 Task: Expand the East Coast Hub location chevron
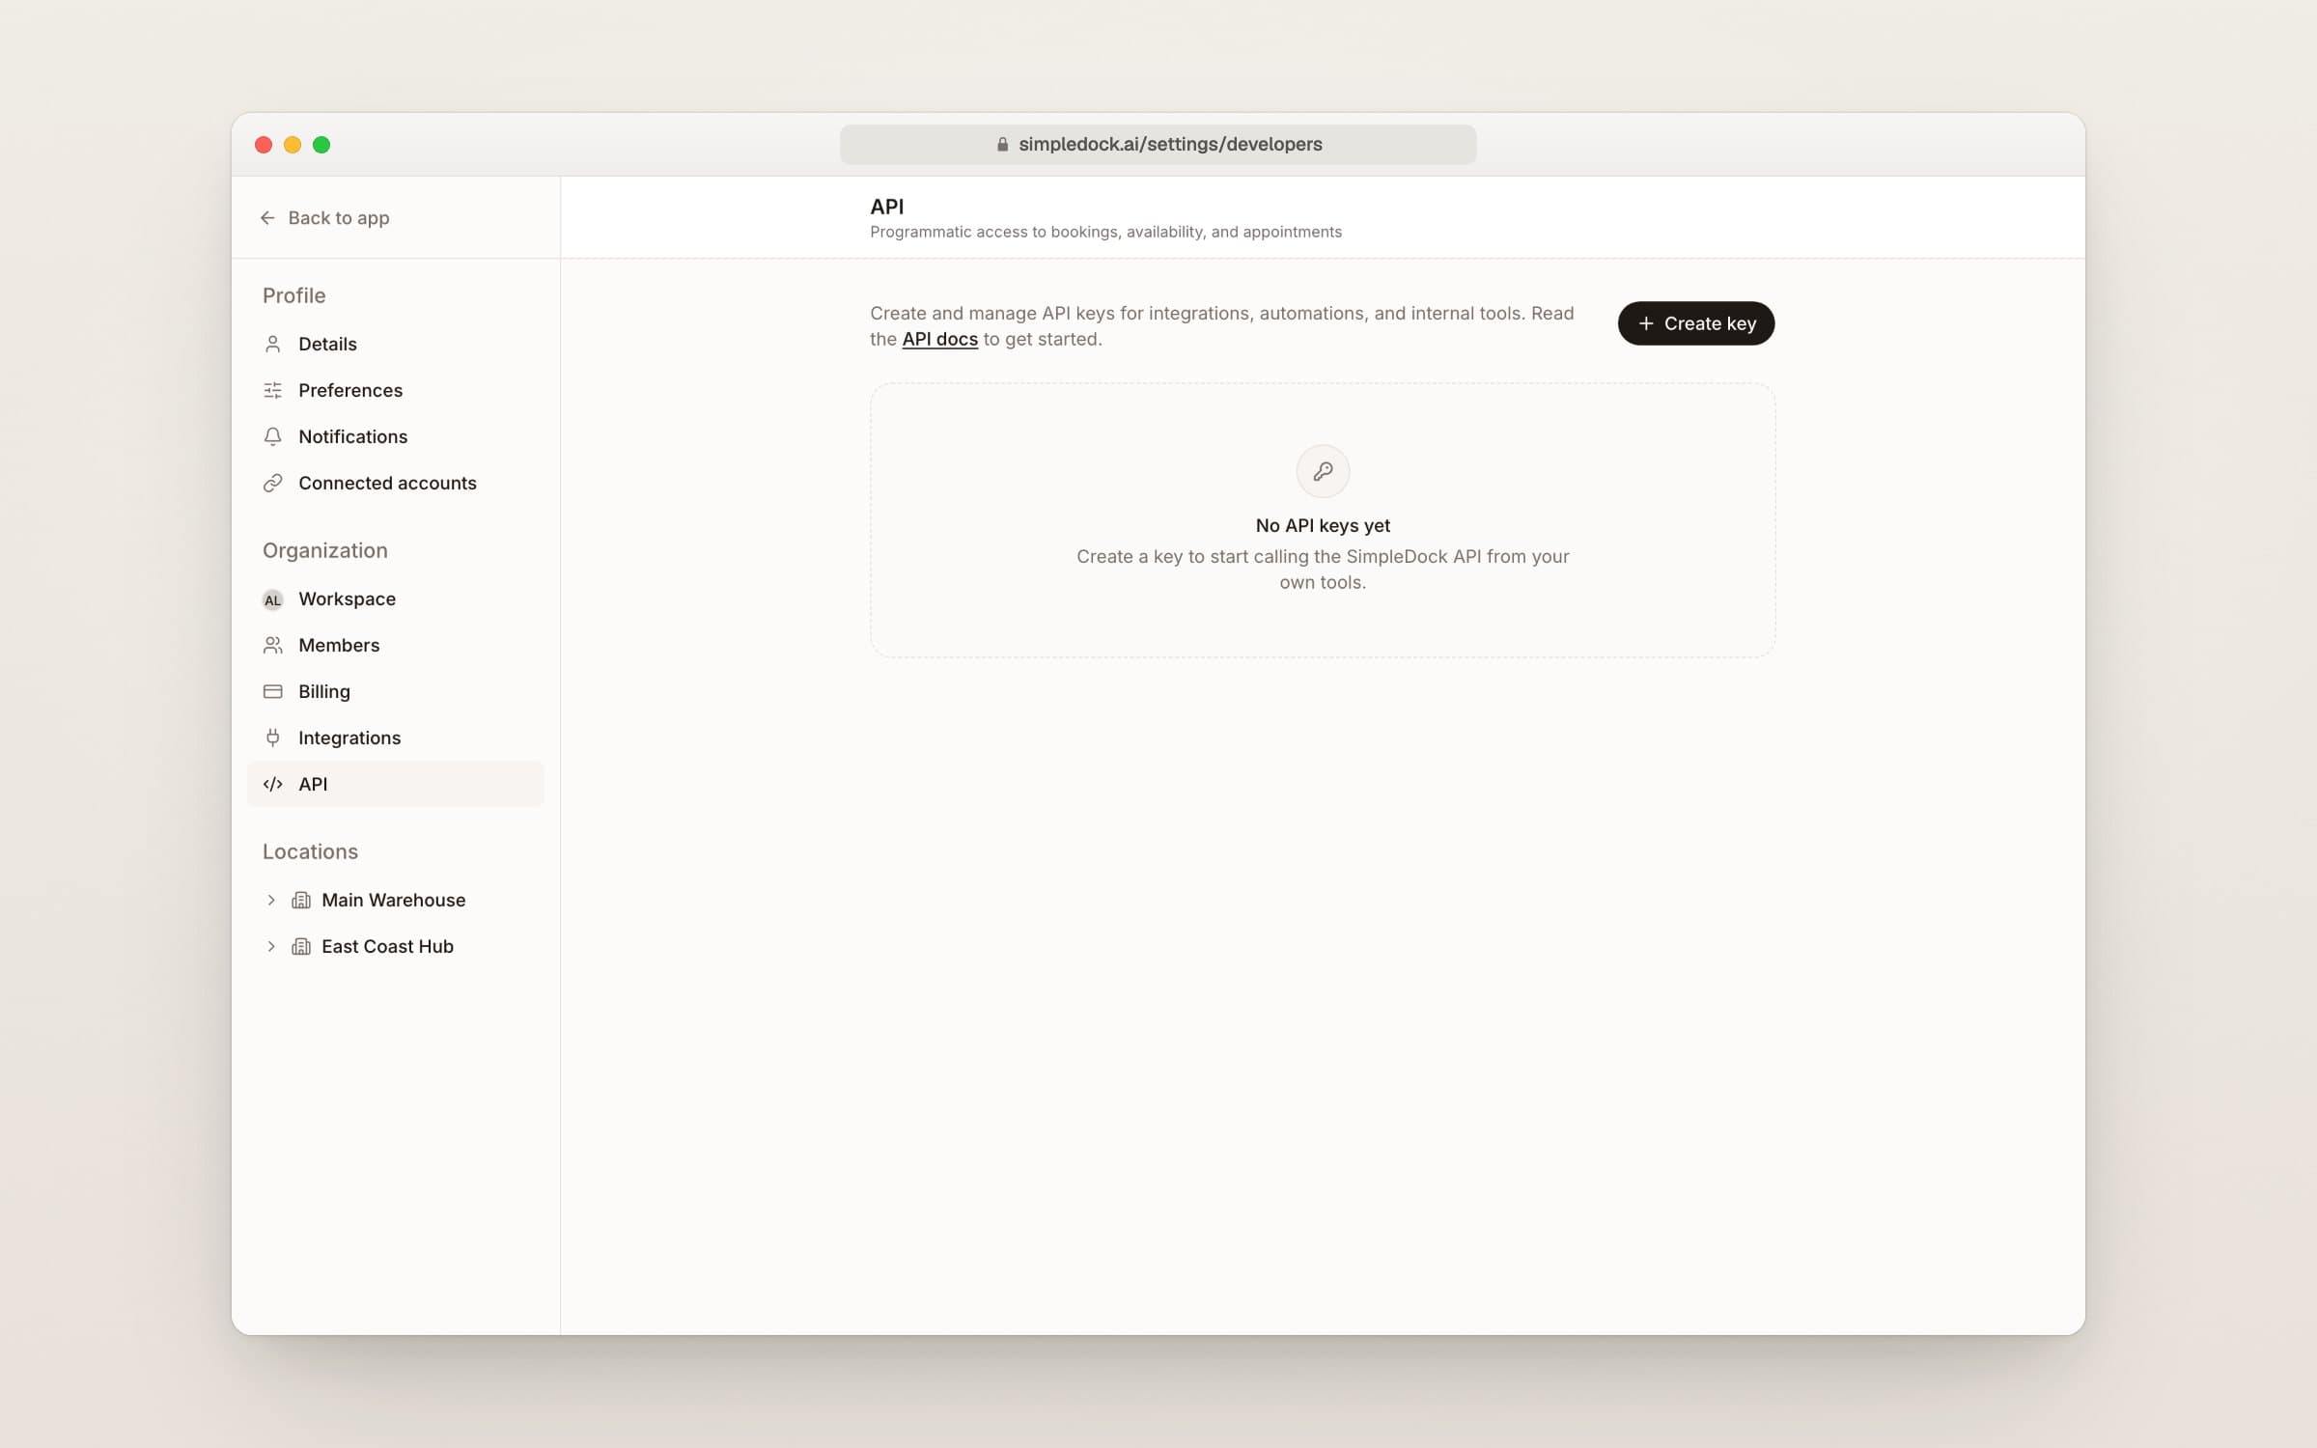click(x=271, y=946)
